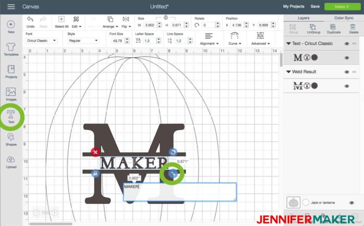364x226 pixels.
Task: Open the Advanced dropdown
Action: coord(260,39)
